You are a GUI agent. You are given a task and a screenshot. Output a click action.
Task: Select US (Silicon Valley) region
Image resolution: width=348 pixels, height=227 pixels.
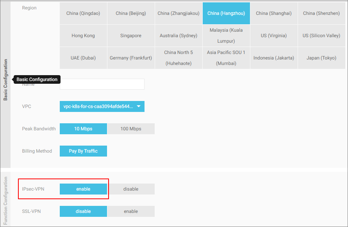click(321, 36)
